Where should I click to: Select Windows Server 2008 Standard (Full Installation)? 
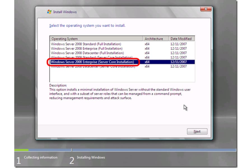(122, 44)
